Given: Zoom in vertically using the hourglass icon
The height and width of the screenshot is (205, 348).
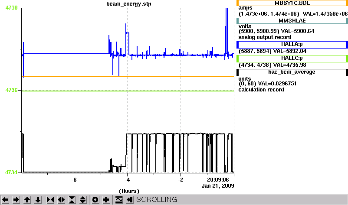Looking at the screenshot, I should tap(72, 200).
